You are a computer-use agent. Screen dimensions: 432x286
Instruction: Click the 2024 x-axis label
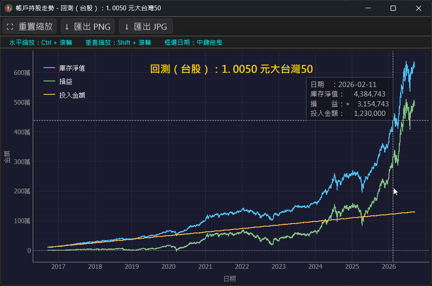click(315, 267)
